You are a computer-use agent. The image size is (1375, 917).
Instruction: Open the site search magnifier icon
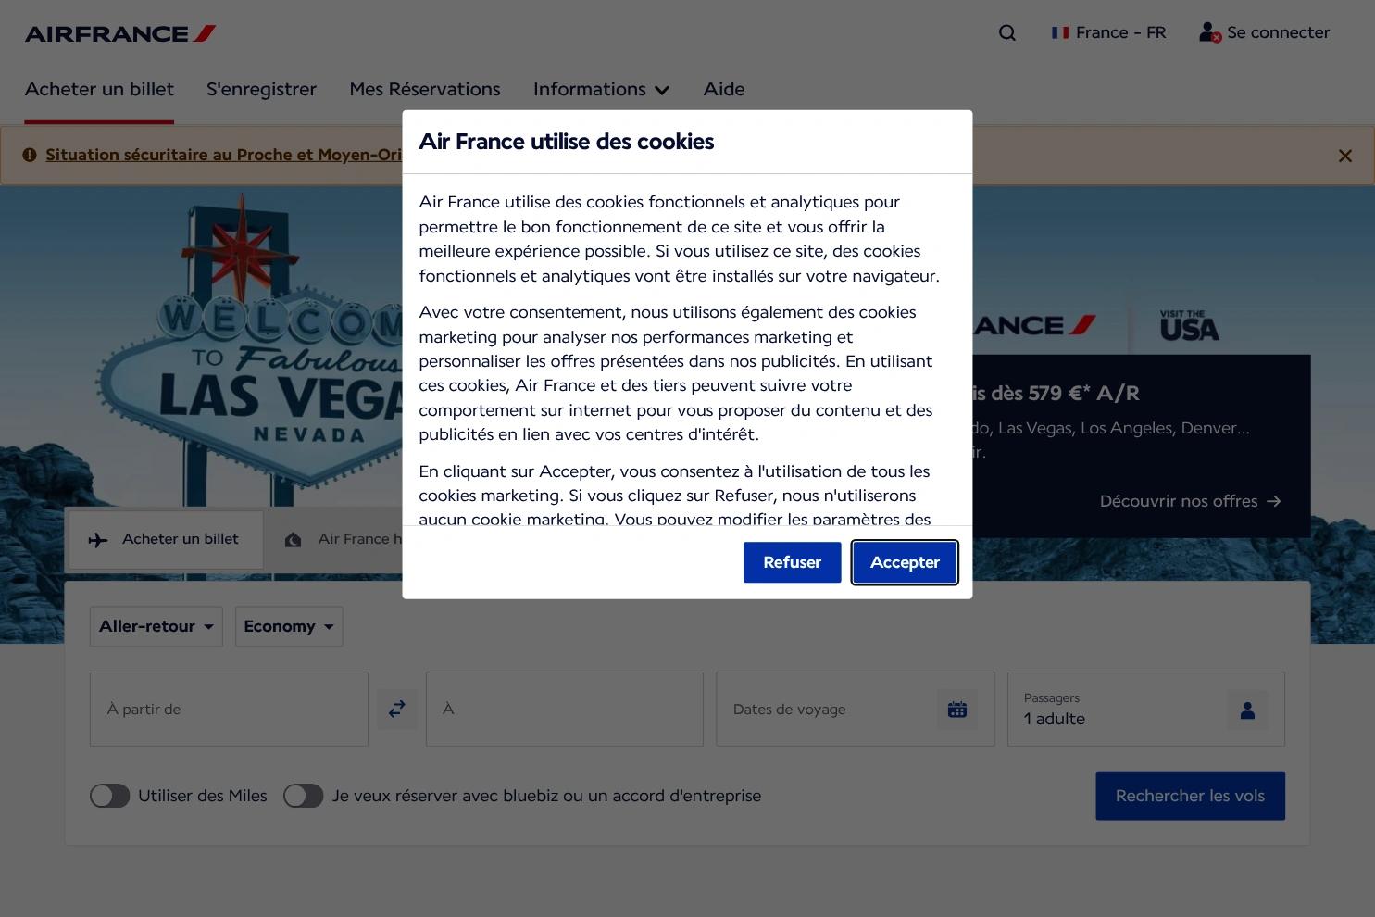click(1007, 33)
